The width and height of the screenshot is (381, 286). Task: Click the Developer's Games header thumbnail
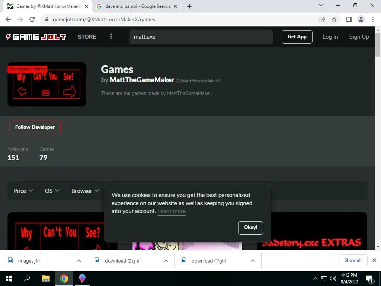tap(47, 84)
